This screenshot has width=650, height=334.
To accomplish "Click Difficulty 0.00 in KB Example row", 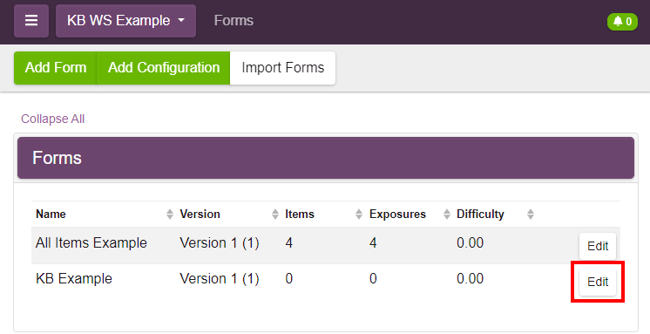I will 471,278.
